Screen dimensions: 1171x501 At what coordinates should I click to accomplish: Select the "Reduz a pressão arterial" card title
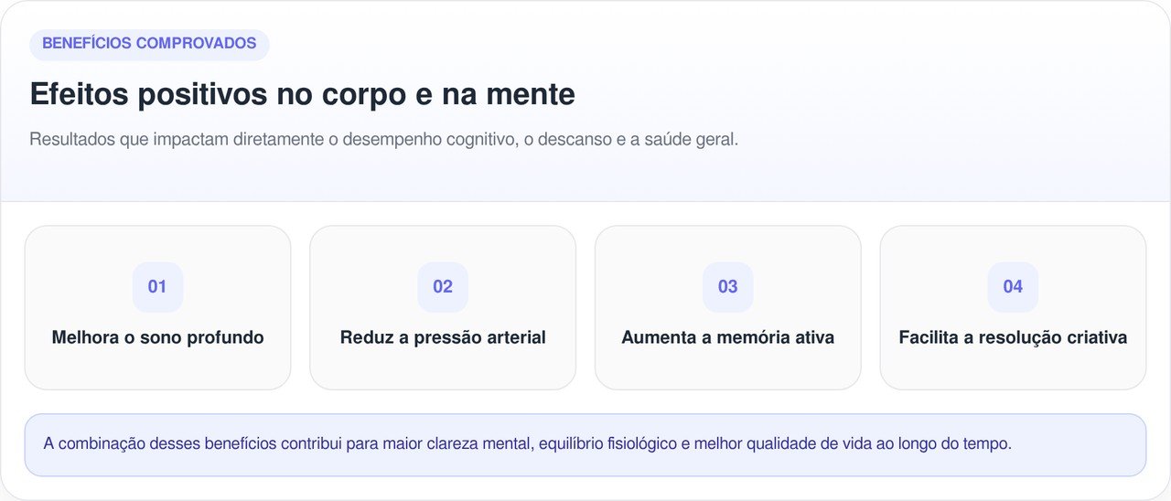443,337
